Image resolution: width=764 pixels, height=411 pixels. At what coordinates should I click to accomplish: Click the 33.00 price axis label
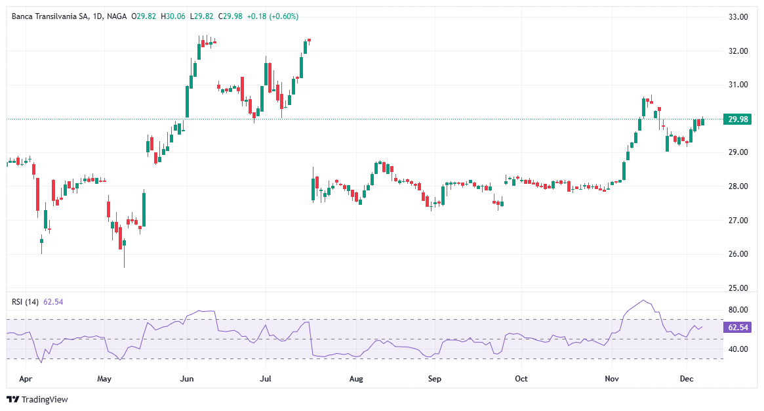[738, 16]
